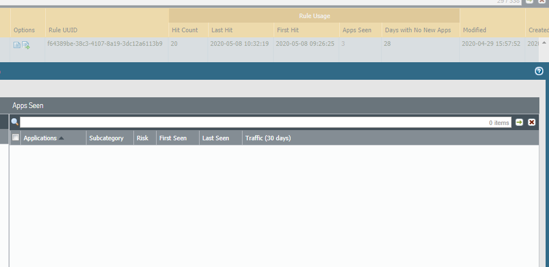Viewport: 549px width, 267px height.
Task: Click the rules grid scroll up arrow
Action: 544,43
